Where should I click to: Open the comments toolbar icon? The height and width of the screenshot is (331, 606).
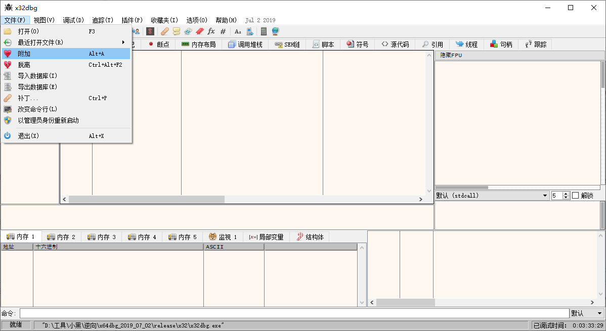pyautogui.click(x=177, y=31)
